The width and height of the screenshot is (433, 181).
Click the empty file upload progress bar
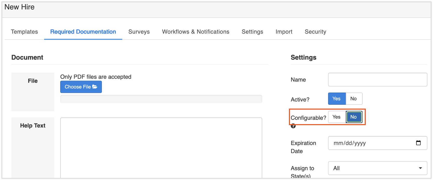pyautogui.click(x=161, y=99)
